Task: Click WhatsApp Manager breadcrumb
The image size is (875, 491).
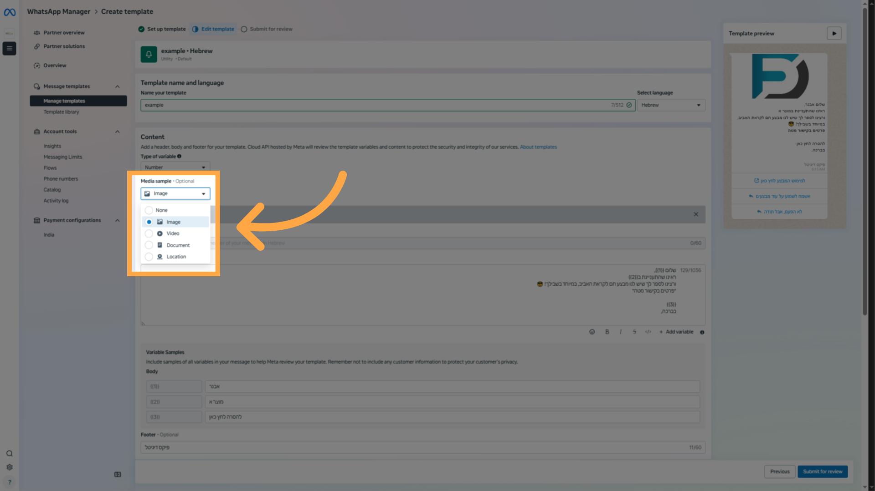Action: click(59, 11)
